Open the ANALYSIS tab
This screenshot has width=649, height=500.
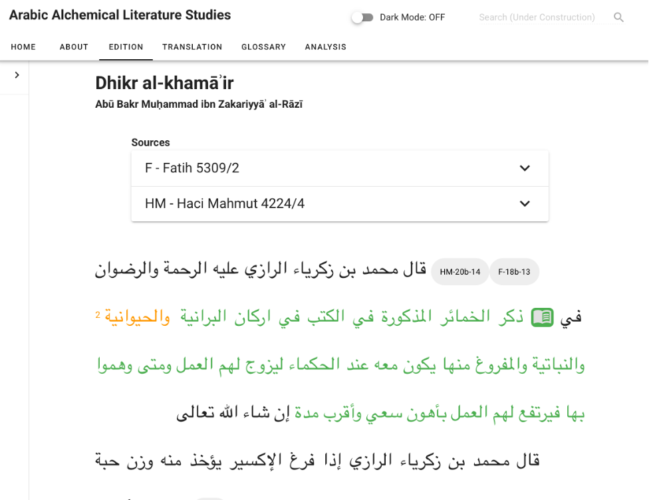(x=325, y=47)
